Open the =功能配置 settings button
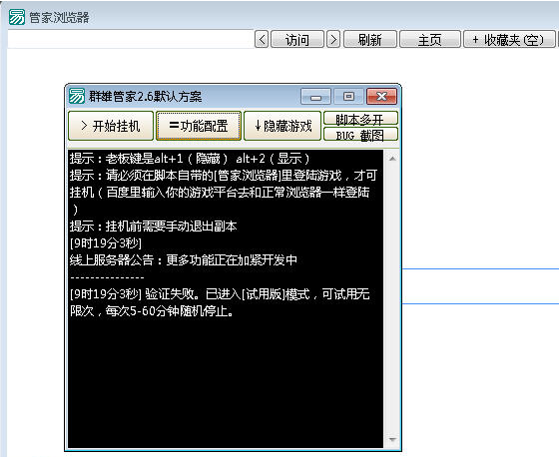This screenshot has width=559, height=457. pos(199,126)
